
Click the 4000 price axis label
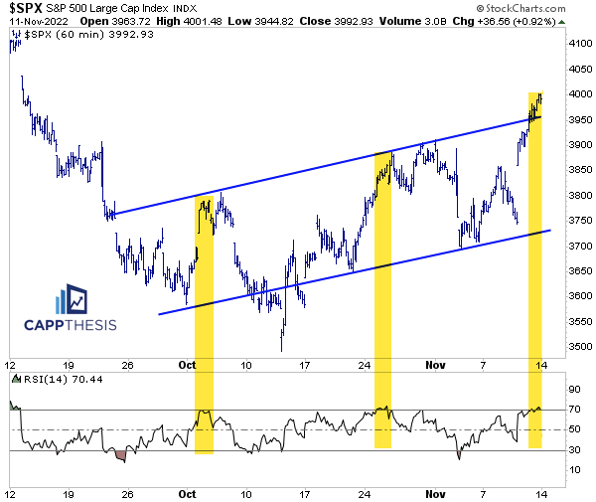tap(580, 93)
